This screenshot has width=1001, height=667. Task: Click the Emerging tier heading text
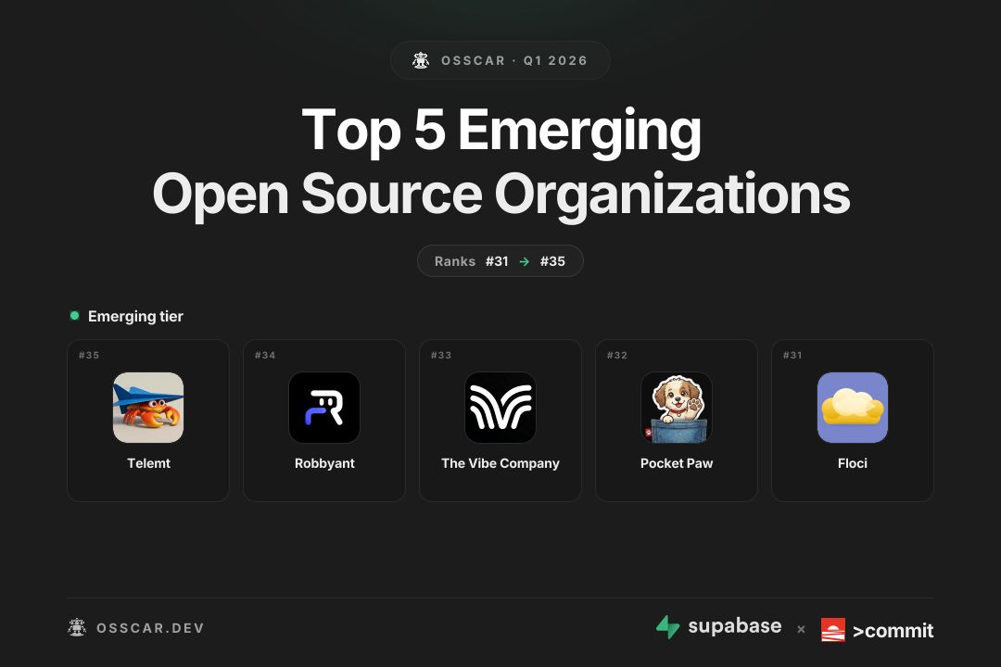(x=135, y=316)
